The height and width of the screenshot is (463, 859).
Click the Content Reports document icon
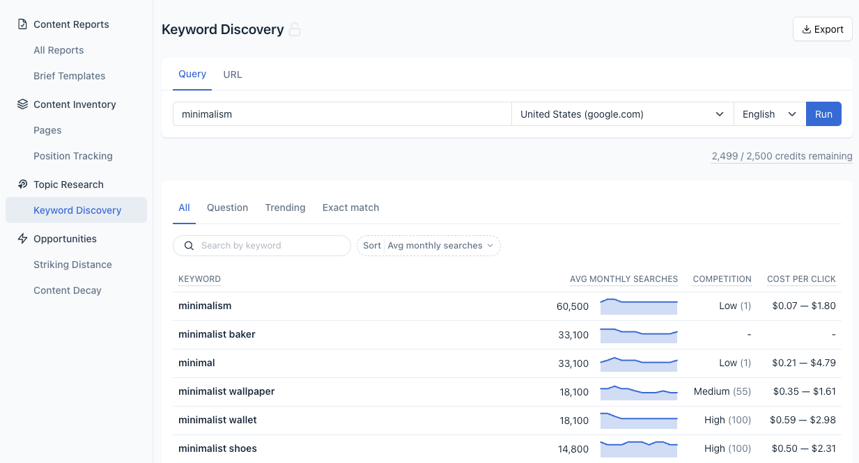pyautogui.click(x=22, y=24)
